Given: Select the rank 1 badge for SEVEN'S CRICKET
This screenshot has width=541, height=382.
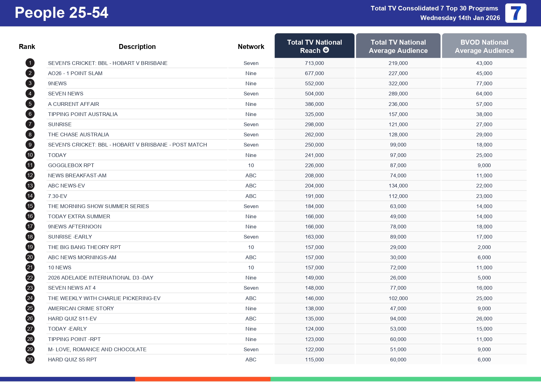Looking at the screenshot, I should [x=30, y=63].
